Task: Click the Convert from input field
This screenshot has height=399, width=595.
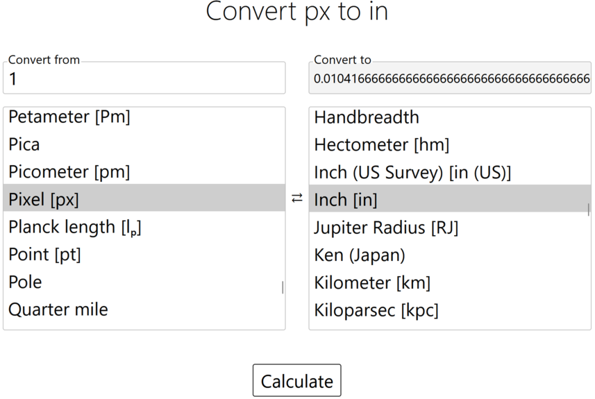Action: pos(144,79)
